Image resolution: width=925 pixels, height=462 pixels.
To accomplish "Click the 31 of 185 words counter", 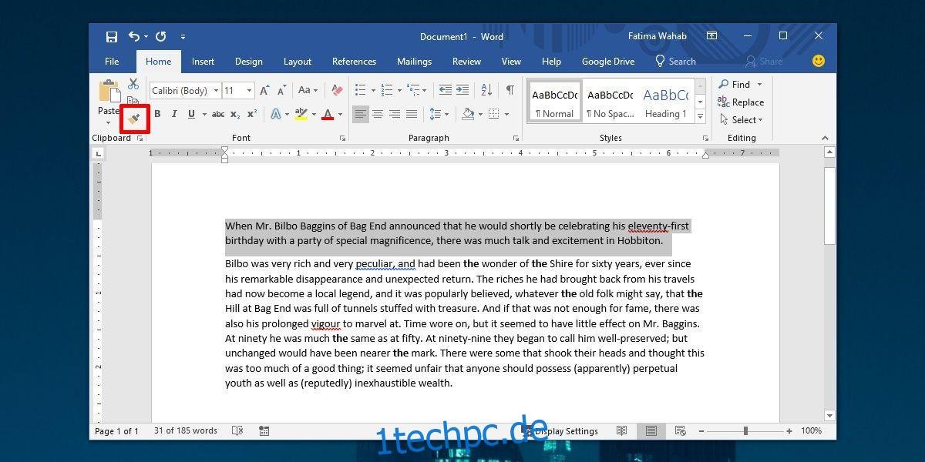I will pos(186,431).
